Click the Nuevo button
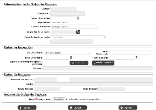Viewport: 156px width, 110px height. [27, 108]
